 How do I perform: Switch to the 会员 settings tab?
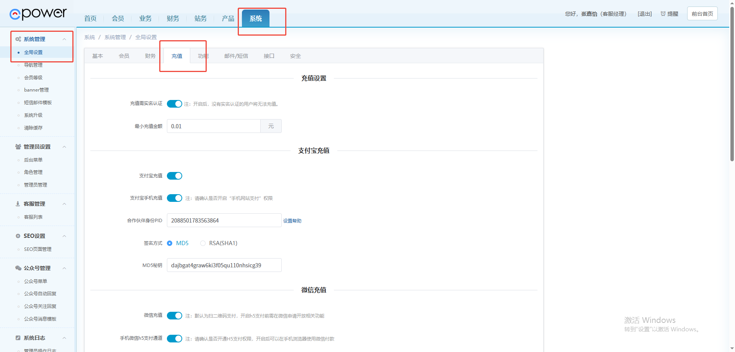pyautogui.click(x=124, y=56)
